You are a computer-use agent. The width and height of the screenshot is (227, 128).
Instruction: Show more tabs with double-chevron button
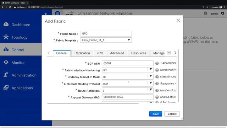[x=169, y=53]
